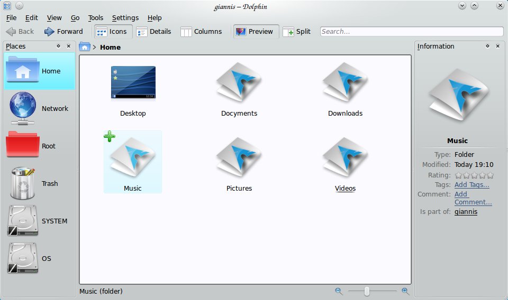Image resolution: width=508 pixels, height=300 pixels.
Task: Click the Home breadcrumb label
Action: tap(110, 47)
